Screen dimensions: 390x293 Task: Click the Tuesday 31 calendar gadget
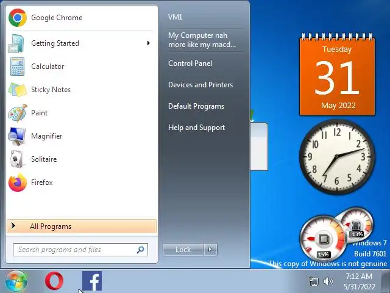pos(337,74)
